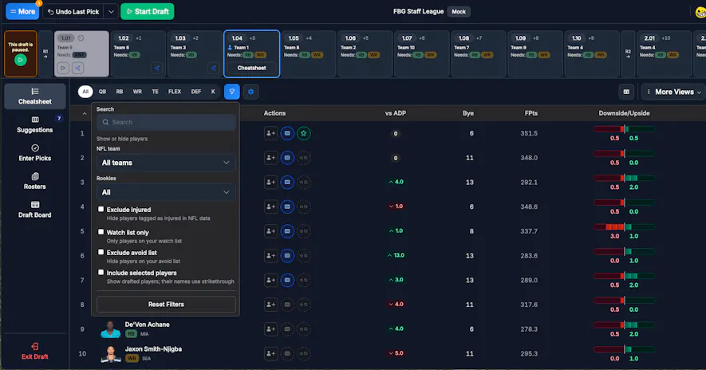Image resolution: width=706 pixels, height=370 pixels.
Task: Click the blue card icon in rank 6 row
Action: tap(287, 256)
